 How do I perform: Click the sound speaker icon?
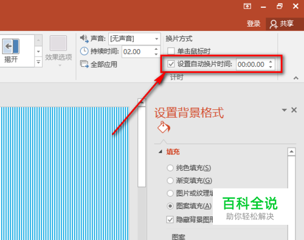[84, 38]
